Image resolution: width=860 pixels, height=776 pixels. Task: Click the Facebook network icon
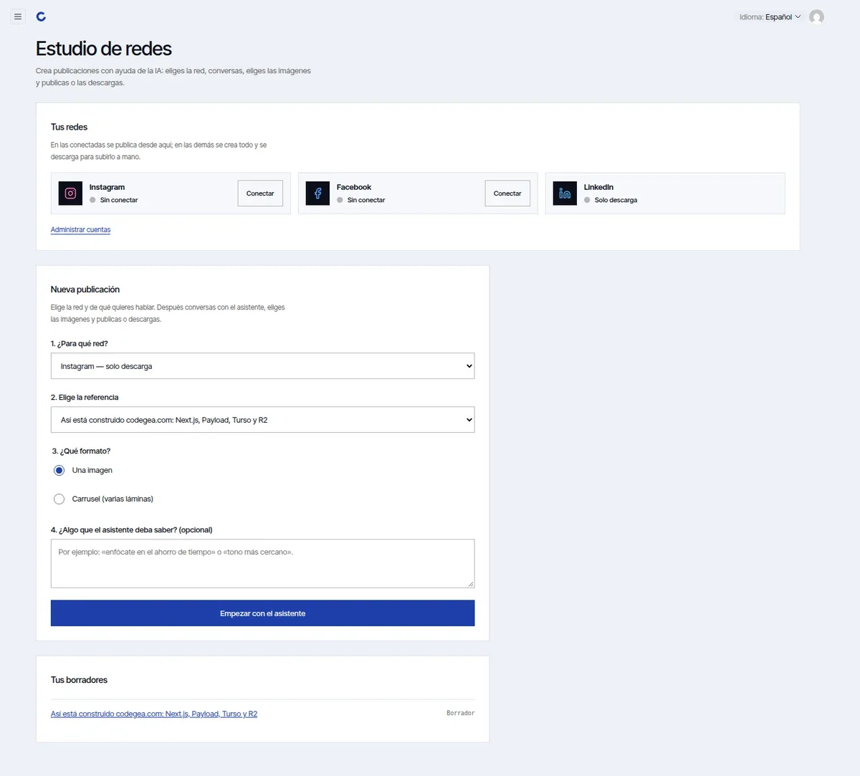[317, 193]
